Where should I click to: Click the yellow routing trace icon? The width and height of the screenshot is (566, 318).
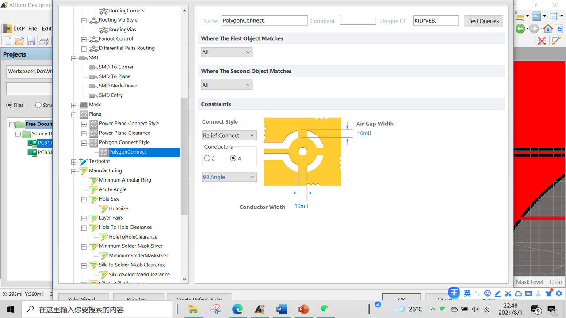click(556, 41)
